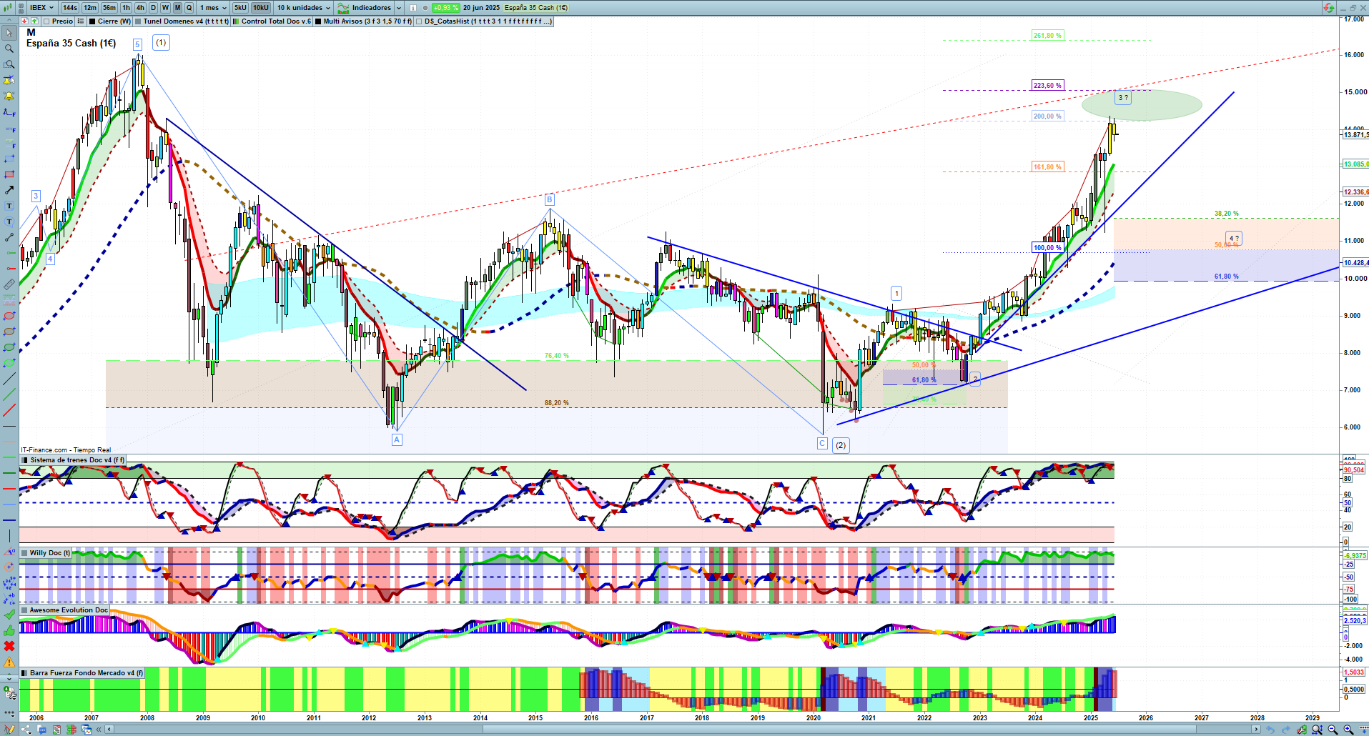Screen dimensions: 1369x736
Task: Choose the black arrow drawing tool
Action: tap(9, 190)
